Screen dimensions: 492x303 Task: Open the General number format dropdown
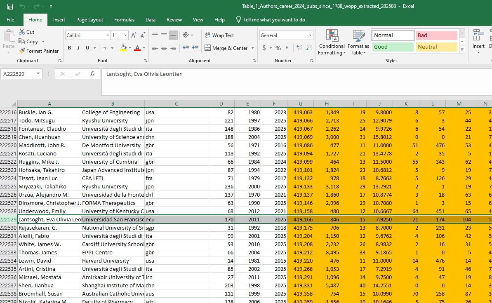click(x=310, y=35)
